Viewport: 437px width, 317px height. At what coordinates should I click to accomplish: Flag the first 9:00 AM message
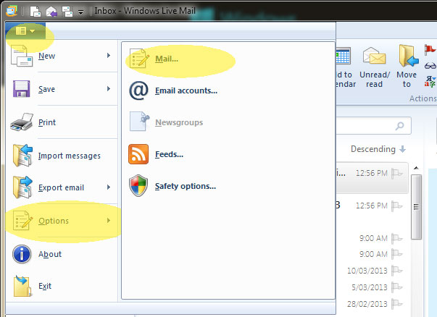coord(396,238)
